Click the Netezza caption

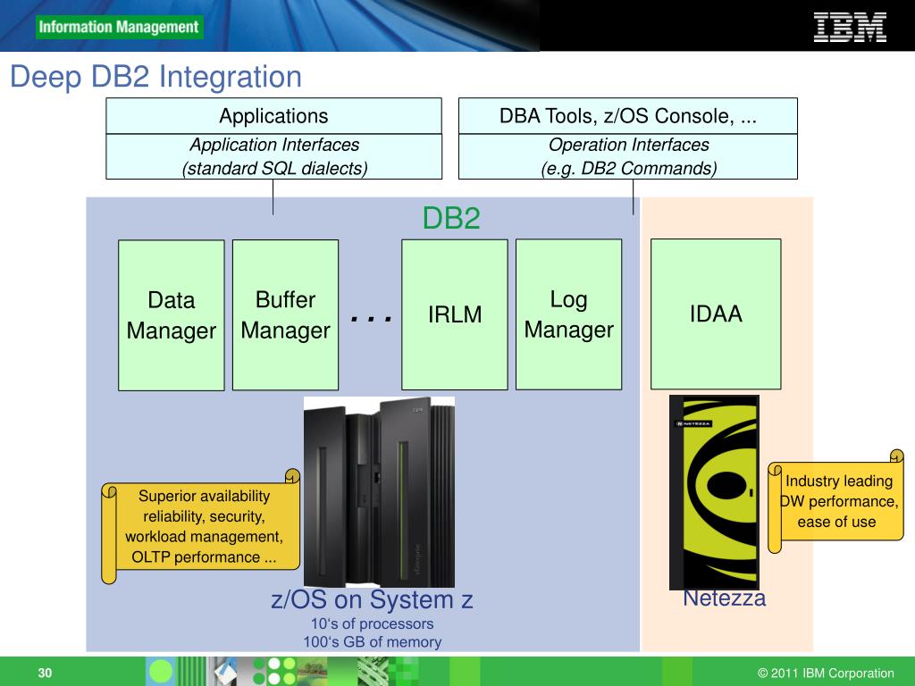click(x=724, y=598)
